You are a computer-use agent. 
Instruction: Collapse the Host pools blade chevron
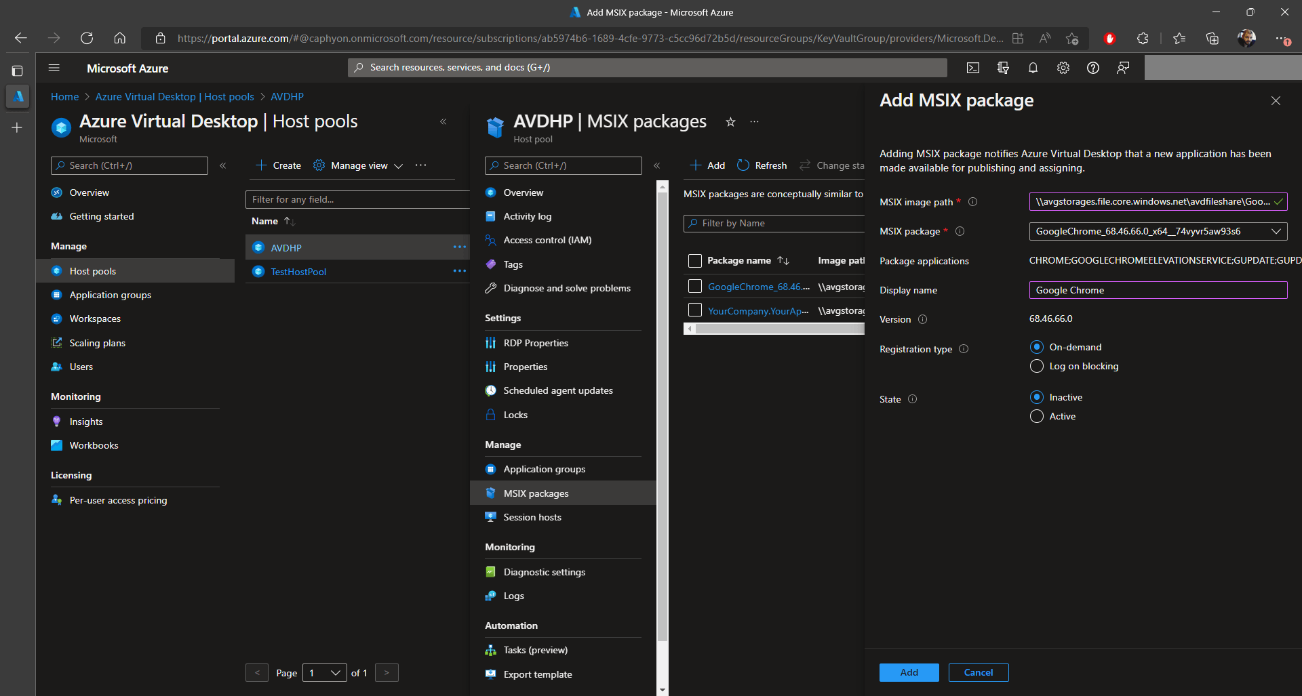click(443, 122)
